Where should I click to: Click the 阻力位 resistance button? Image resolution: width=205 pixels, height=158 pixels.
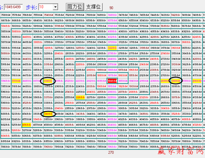tap(74, 7)
